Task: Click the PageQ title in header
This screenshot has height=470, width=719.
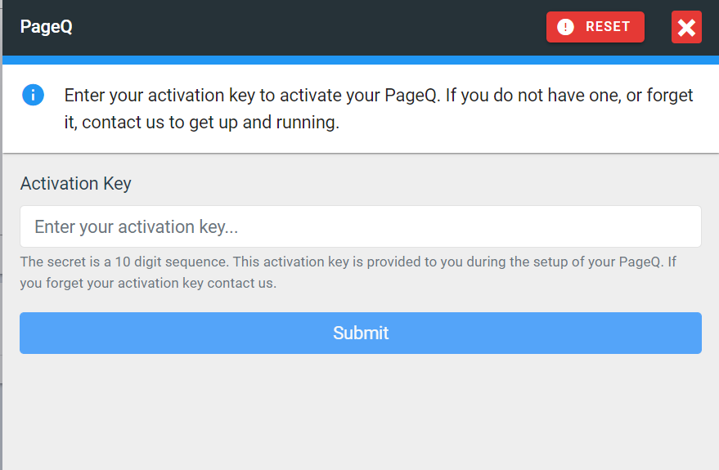Action: (x=46, y=27)
